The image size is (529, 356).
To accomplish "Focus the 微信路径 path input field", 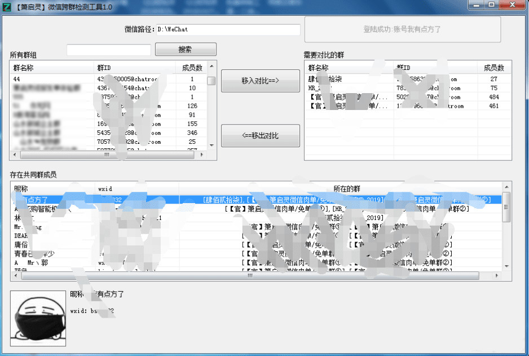I will [228, 29].
